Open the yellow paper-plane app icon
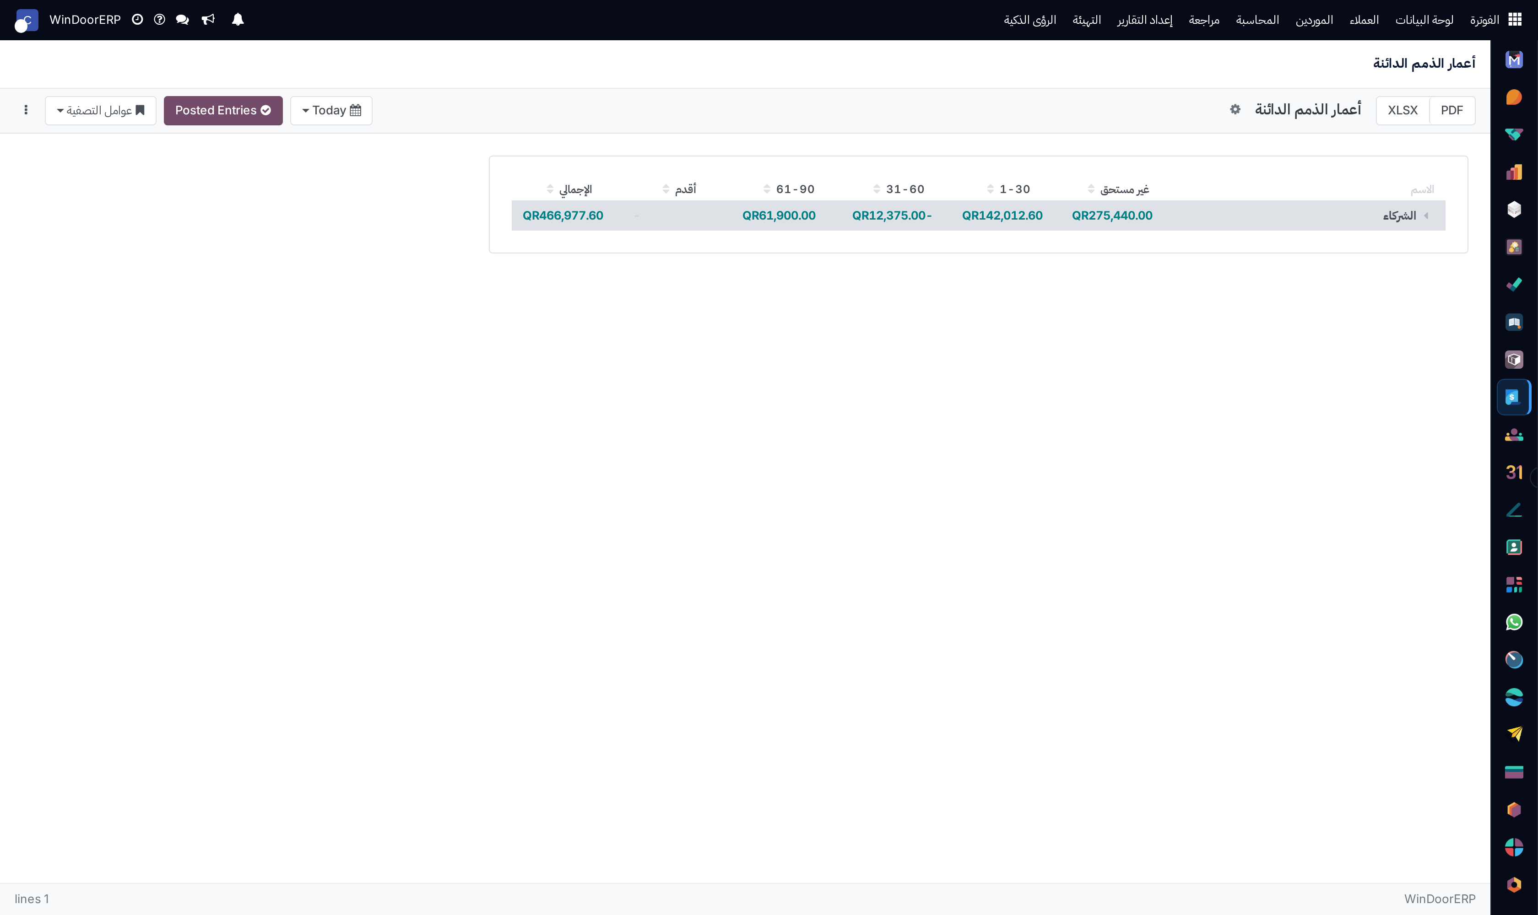Image resolution: width=1538 pixels, height=915 pixels. [1514, 734]
